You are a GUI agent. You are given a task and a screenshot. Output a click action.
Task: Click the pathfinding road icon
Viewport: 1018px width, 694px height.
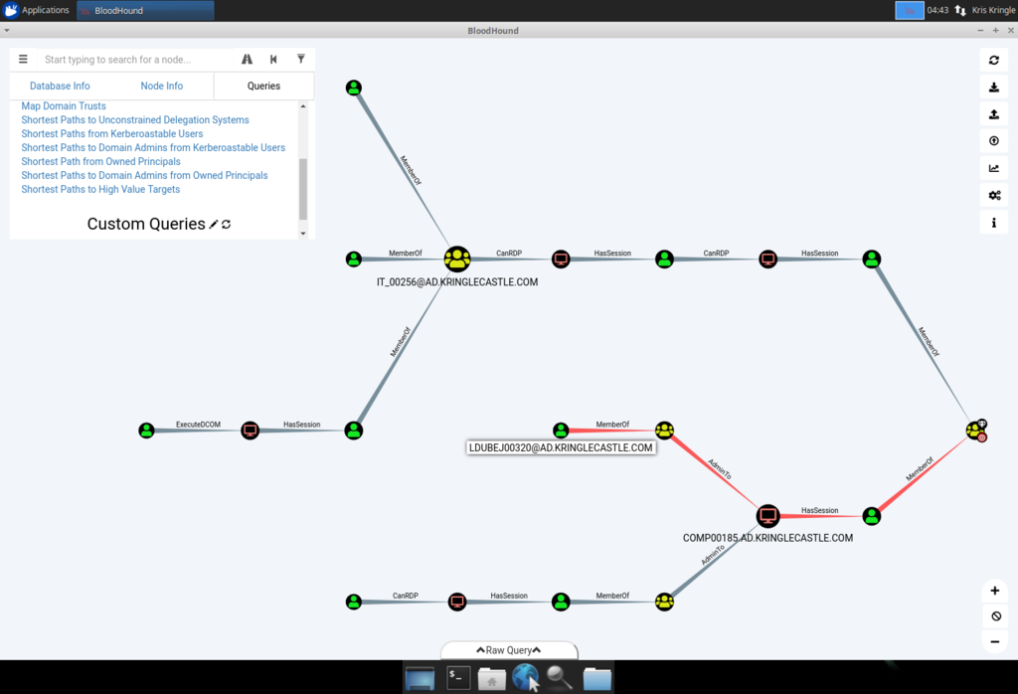click(x=247, y=59)
